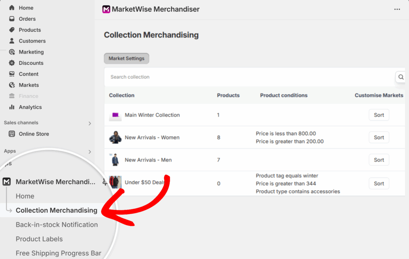Image resolution: width=409 pixels, height=259 pixels.
Task: Open the Home icon at the top sidebar
Action: (11, 8)
